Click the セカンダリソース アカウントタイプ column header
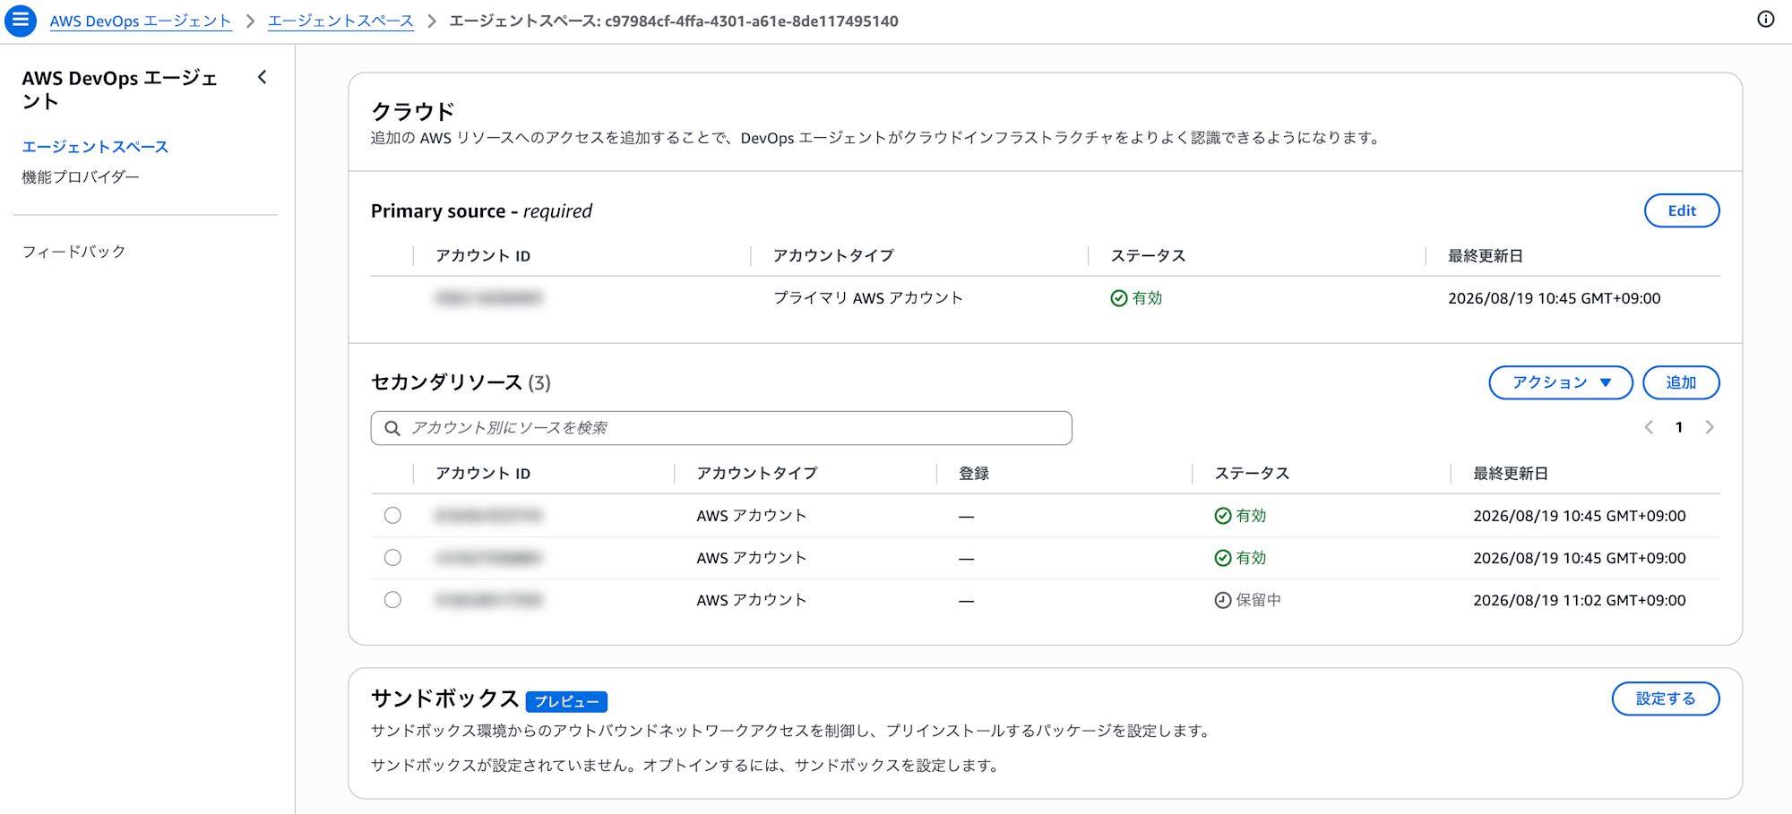This screenshot has height=814, width=1792. click(x=757, y=474)
